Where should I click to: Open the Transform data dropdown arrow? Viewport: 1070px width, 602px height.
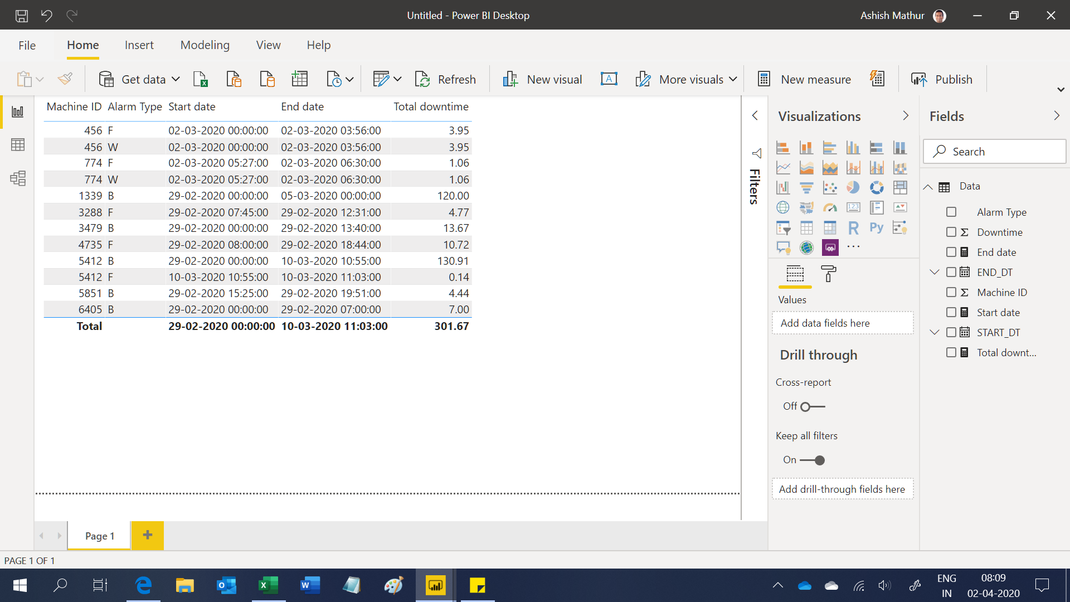(397, 80)
